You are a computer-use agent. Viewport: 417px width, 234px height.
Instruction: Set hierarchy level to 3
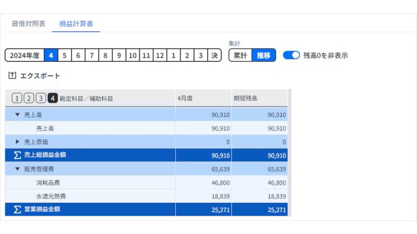click(40, 98)
